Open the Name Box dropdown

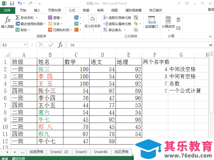pyautogui.click(x=25, y=45)
